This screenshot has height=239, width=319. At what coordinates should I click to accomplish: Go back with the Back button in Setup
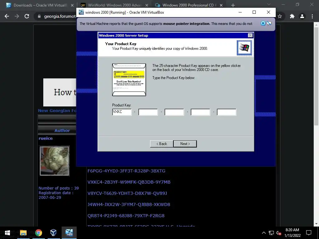(162, 144)
